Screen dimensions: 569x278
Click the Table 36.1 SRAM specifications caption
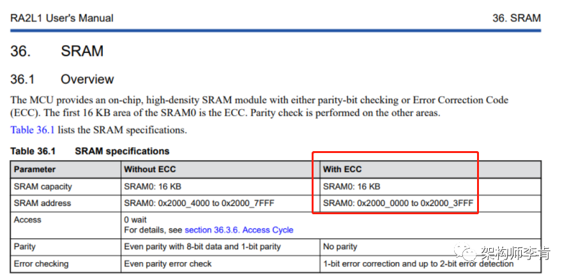pos(90,151)
